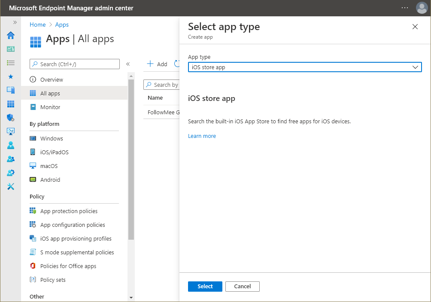Click the Add app button

point(157,64)
